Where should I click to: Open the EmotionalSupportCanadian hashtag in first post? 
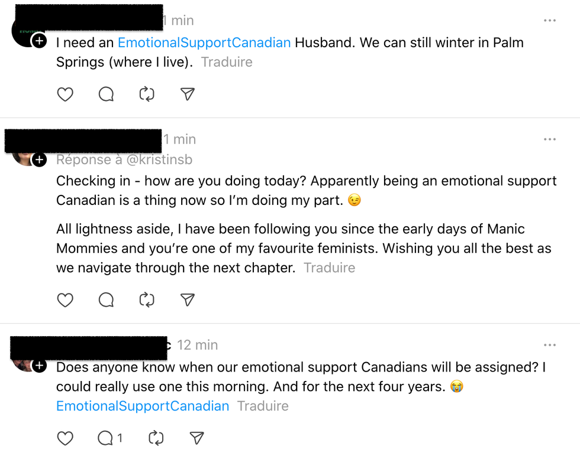click(x=204, y=43)
